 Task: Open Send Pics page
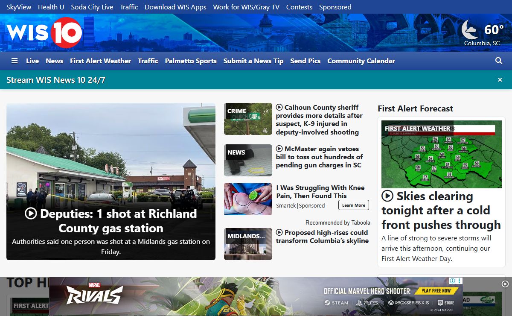pos(305,61)
